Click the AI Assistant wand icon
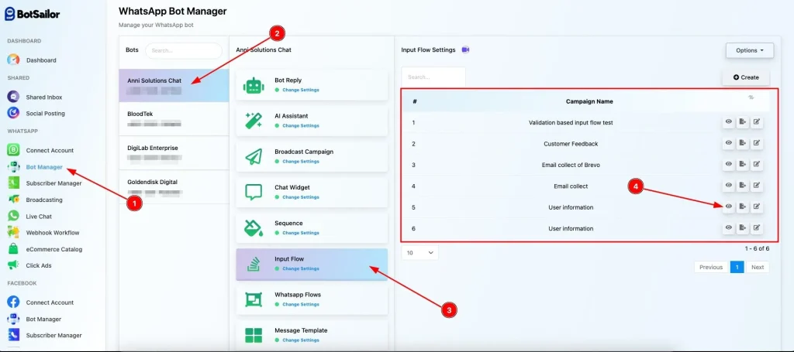 click(x=254, y=121)
